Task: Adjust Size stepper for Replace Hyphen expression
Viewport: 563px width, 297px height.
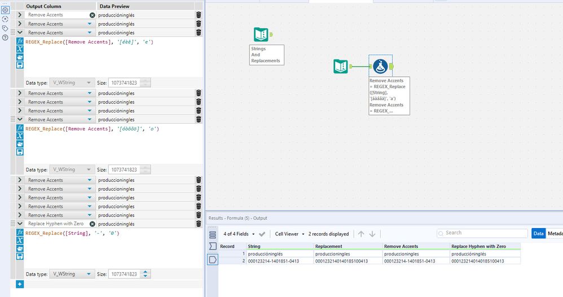Action: tap(145, 274)
